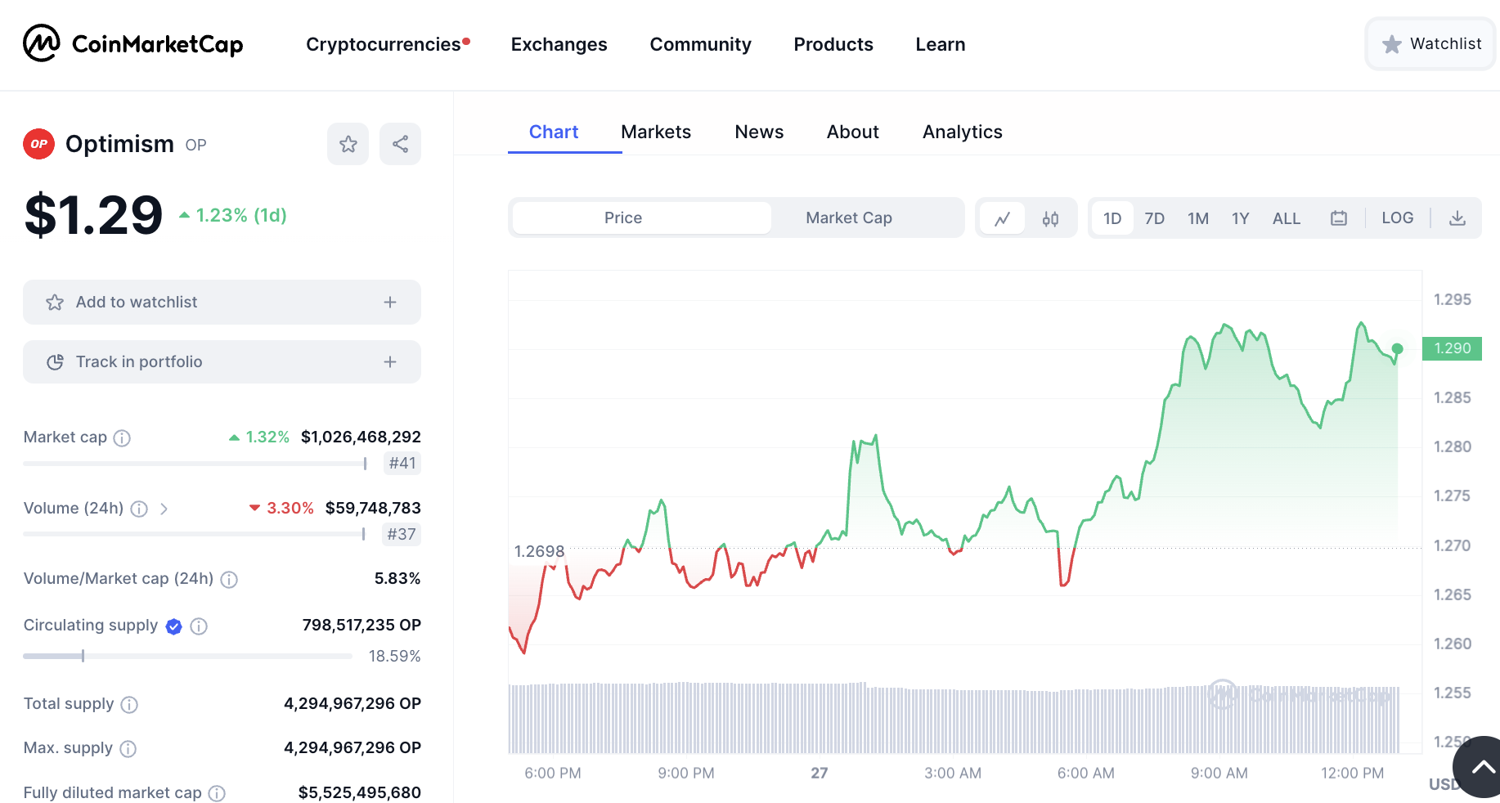The width and height of the screenshot is (1500, 803).
Task: Open the Cryptocurrencies navigation menu
Action: 383,44
